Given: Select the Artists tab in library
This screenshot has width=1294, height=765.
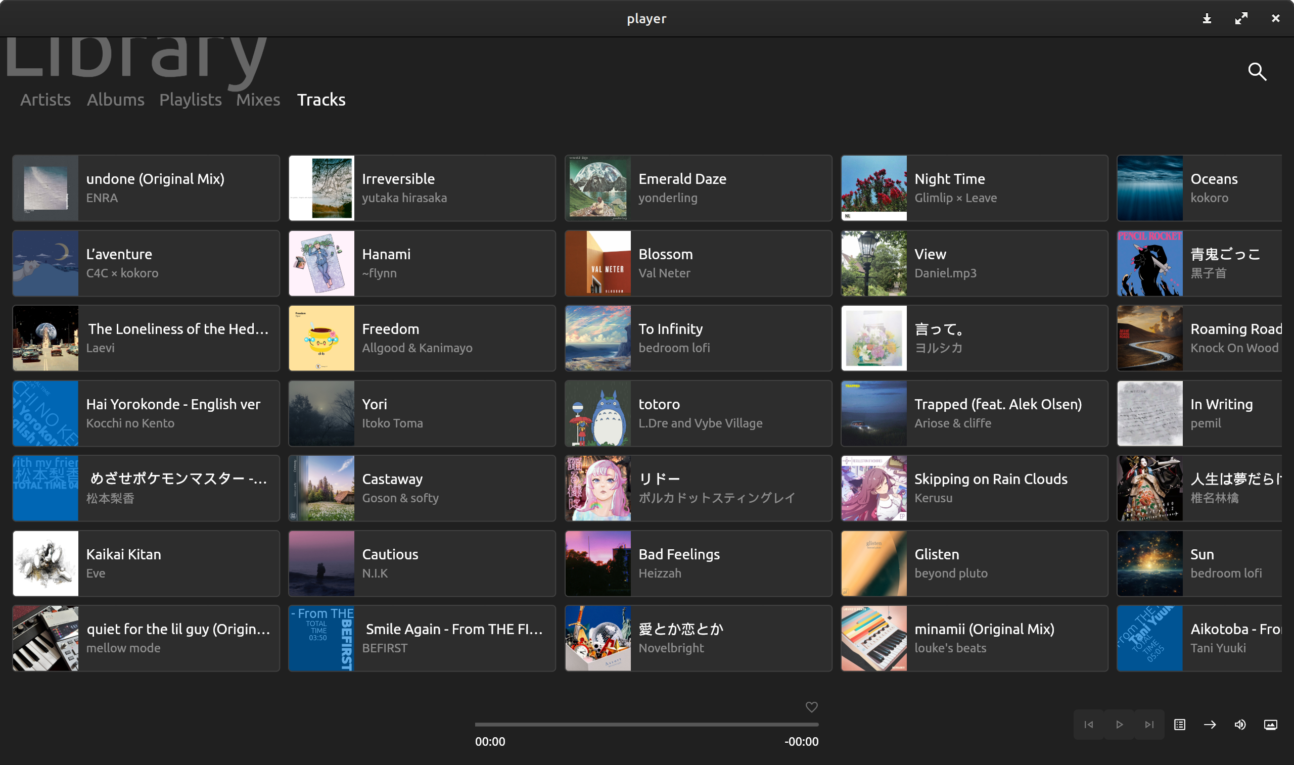Looking at the screenshot, I should (x=44, y=99).
